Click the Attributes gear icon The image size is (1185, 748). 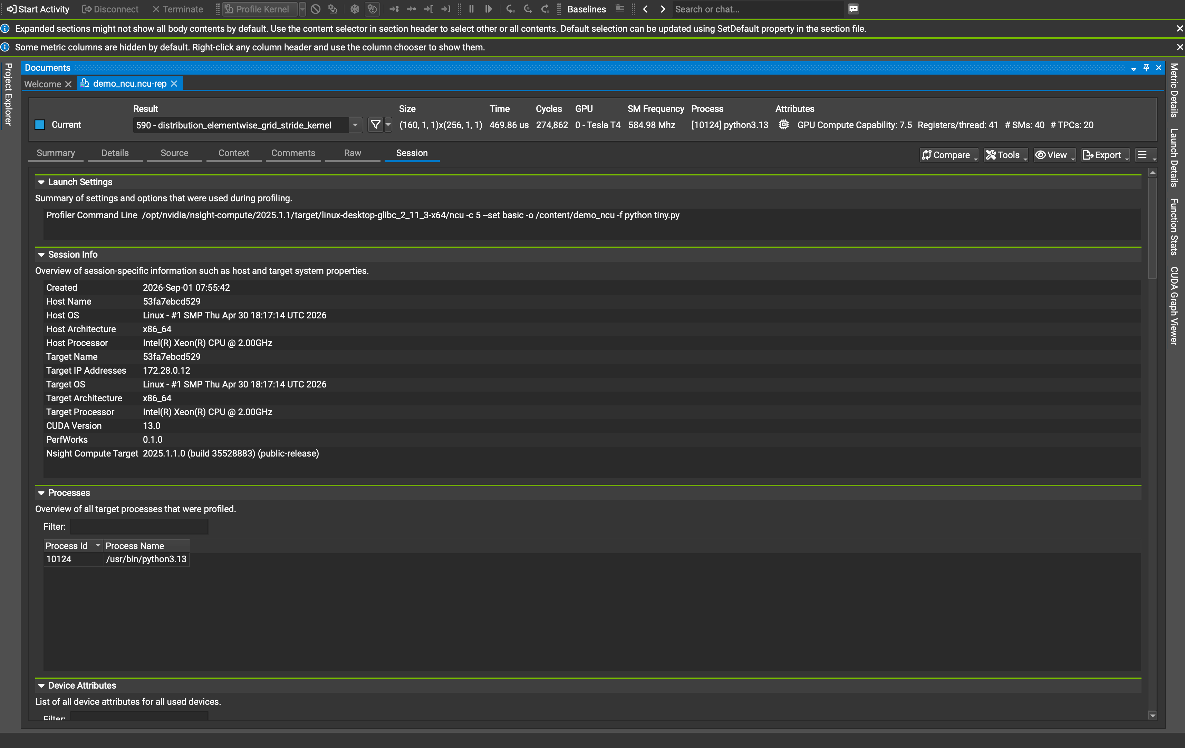click(784, 125)
